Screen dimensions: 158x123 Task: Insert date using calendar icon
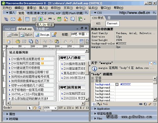(59, 19)
